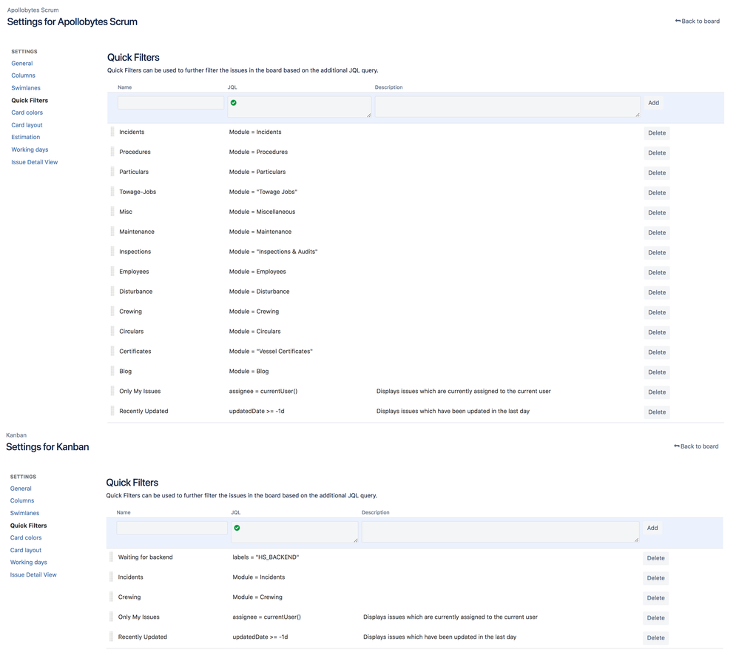The height and width of the screenshot is (664, 739).
Task: Open Columns settings in Apollobytes Scrum sidebar
Action: pyautogui.click(x=23, y=76)
